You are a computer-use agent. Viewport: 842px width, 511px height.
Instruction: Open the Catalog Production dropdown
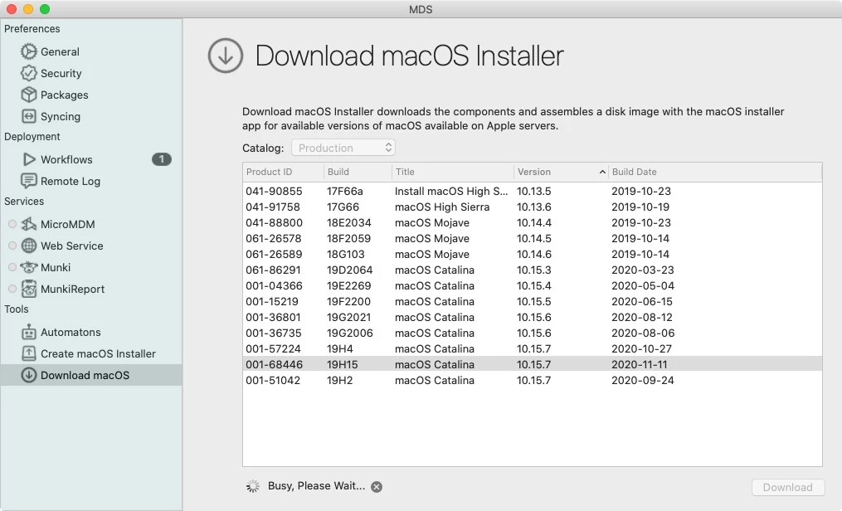pyautogui.click(x=343, y=148)
